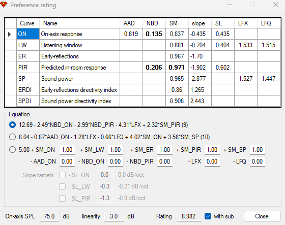Select the SP curve cell
Screen dimensions: 285x225
pyautogui.click(x=28, y=79)
